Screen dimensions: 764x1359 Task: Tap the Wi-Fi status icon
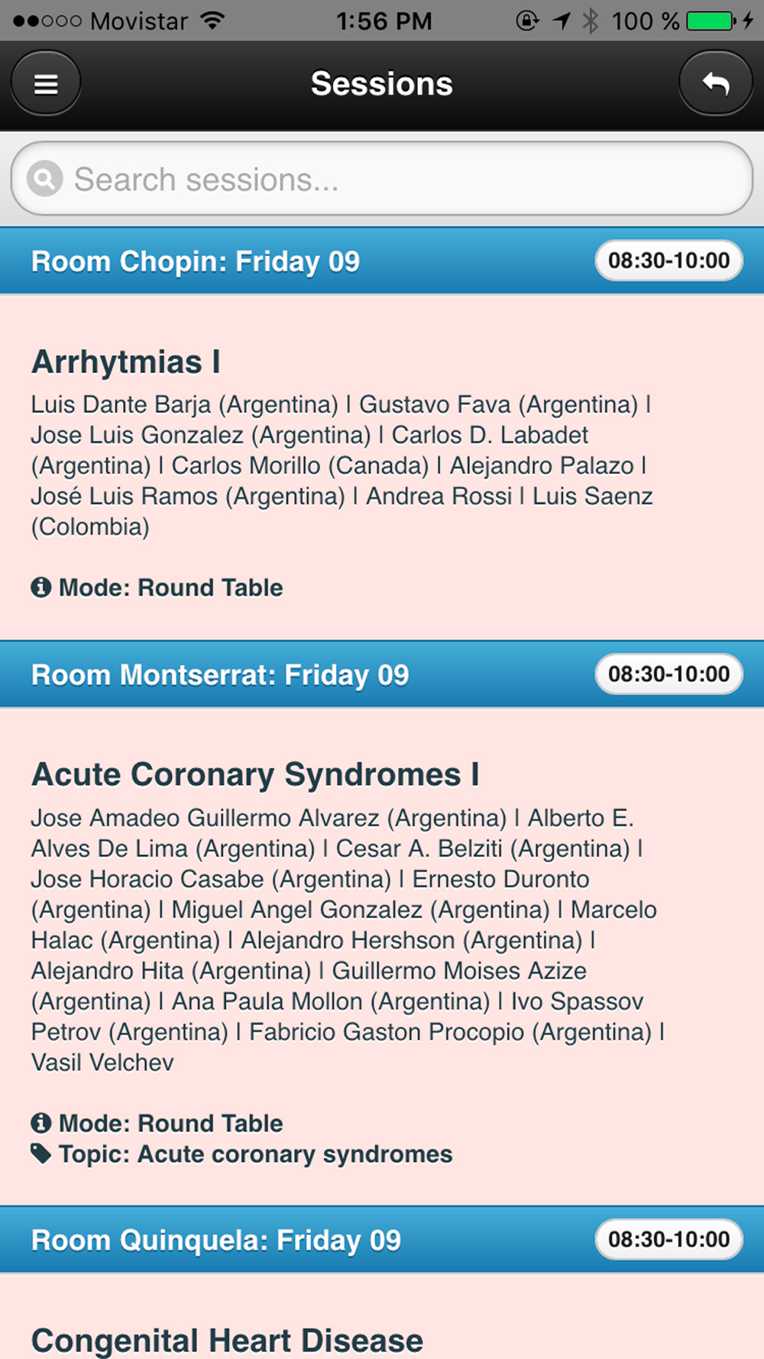(x=214, y=21)
